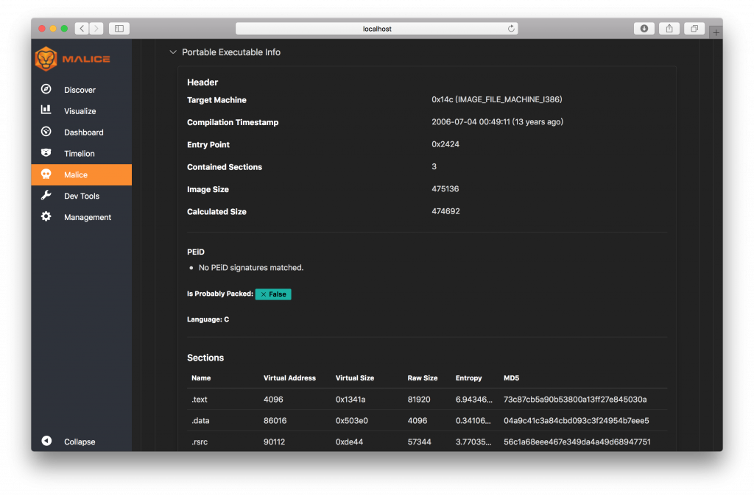
Task: Click the Virtual Address column header
Action: coord(289,378)
